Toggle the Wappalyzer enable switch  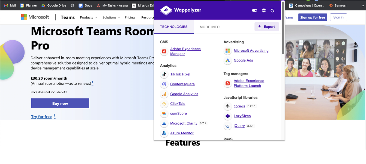coord(254,10)
